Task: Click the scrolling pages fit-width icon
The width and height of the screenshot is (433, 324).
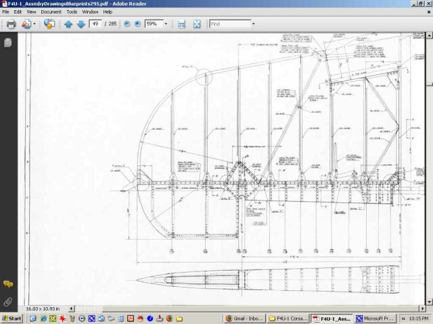Action: click(181, 24)
